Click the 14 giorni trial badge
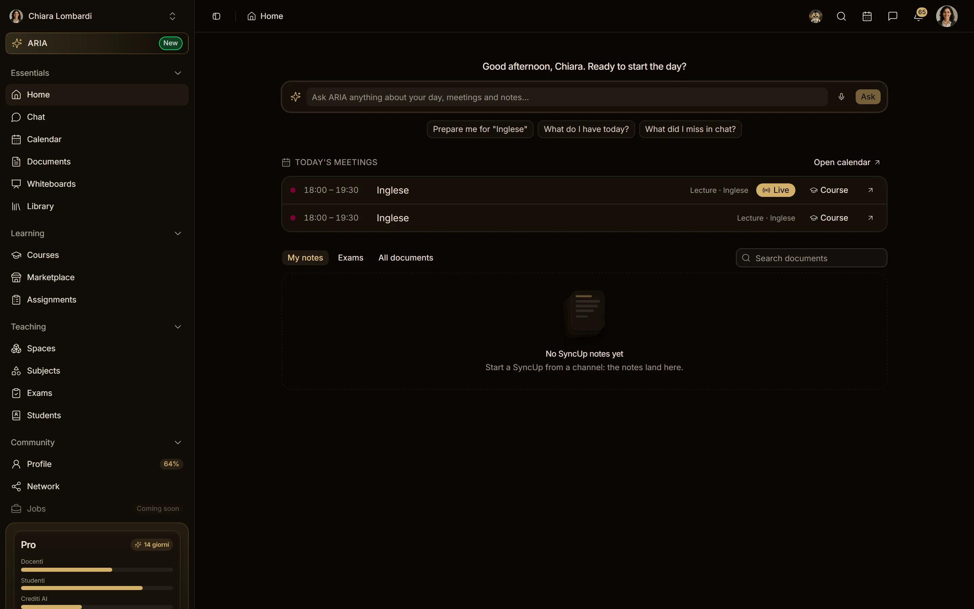This screenshot has height=609, width=974. 152,545
